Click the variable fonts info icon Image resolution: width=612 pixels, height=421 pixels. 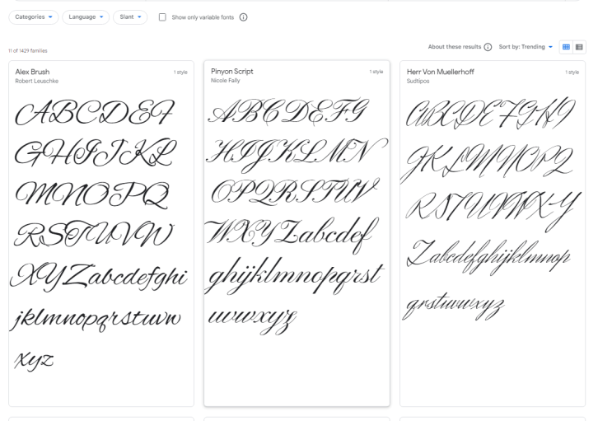[x=243, y=17]
